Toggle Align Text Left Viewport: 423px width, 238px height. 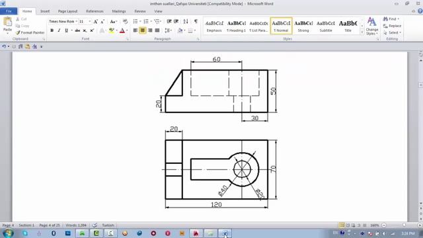(135, 30)
